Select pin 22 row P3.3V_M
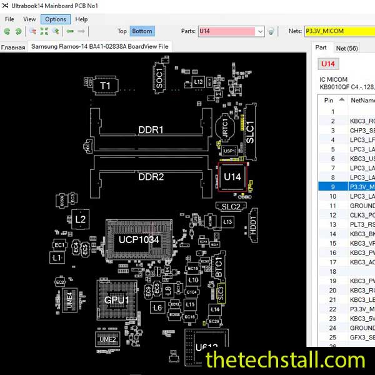This screenshot has height=375, width=375. point(347,309)
